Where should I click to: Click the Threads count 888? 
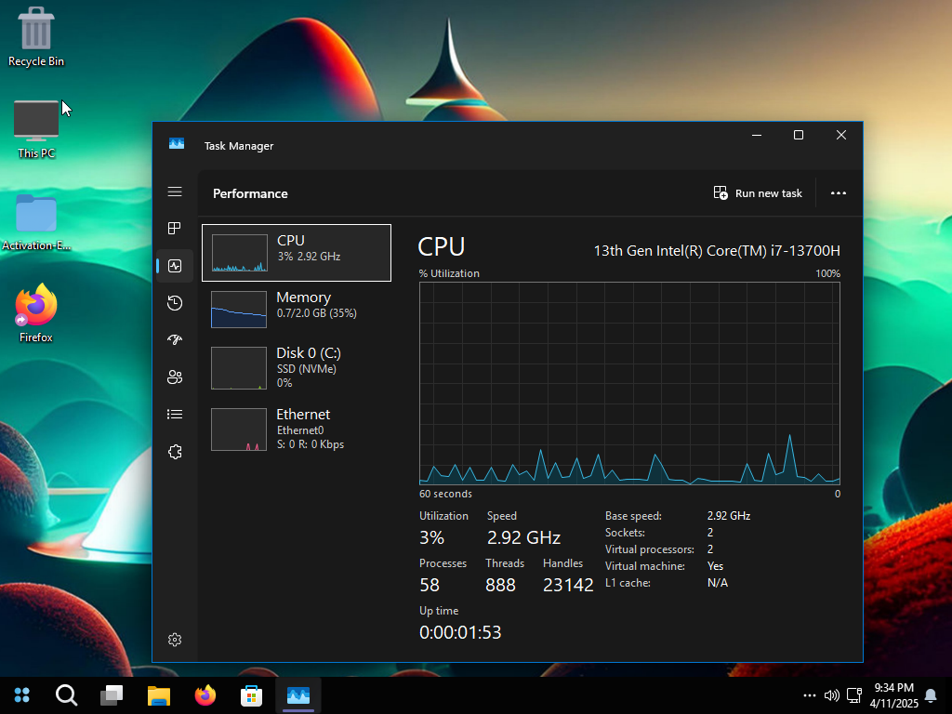[500, 585]
